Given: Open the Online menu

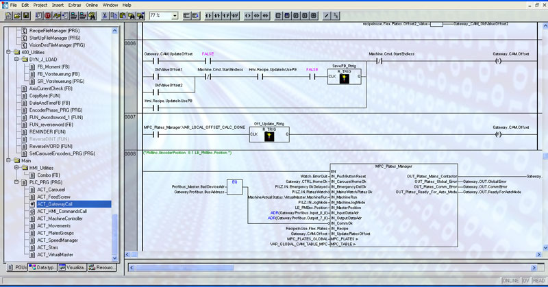Looking at the screenshot, I should pos(92,5).
